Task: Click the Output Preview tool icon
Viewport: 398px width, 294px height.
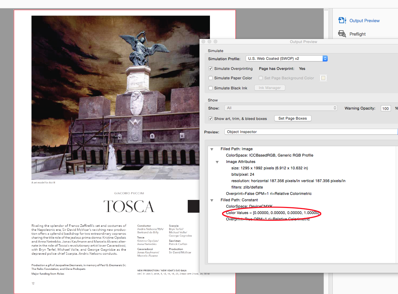Action: pos(342,20)
